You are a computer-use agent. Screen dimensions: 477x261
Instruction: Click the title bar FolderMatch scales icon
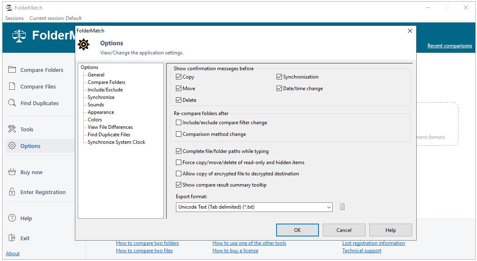[x=9, y=7]
